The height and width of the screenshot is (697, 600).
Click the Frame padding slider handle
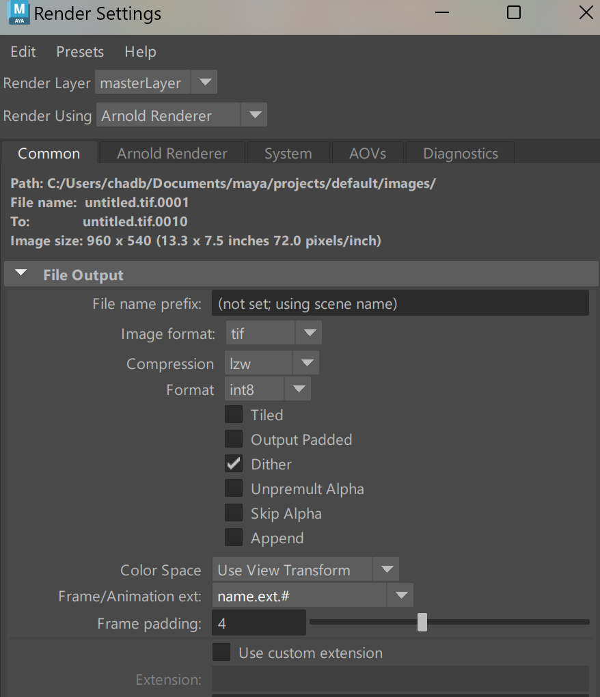[x=422, y=623]
